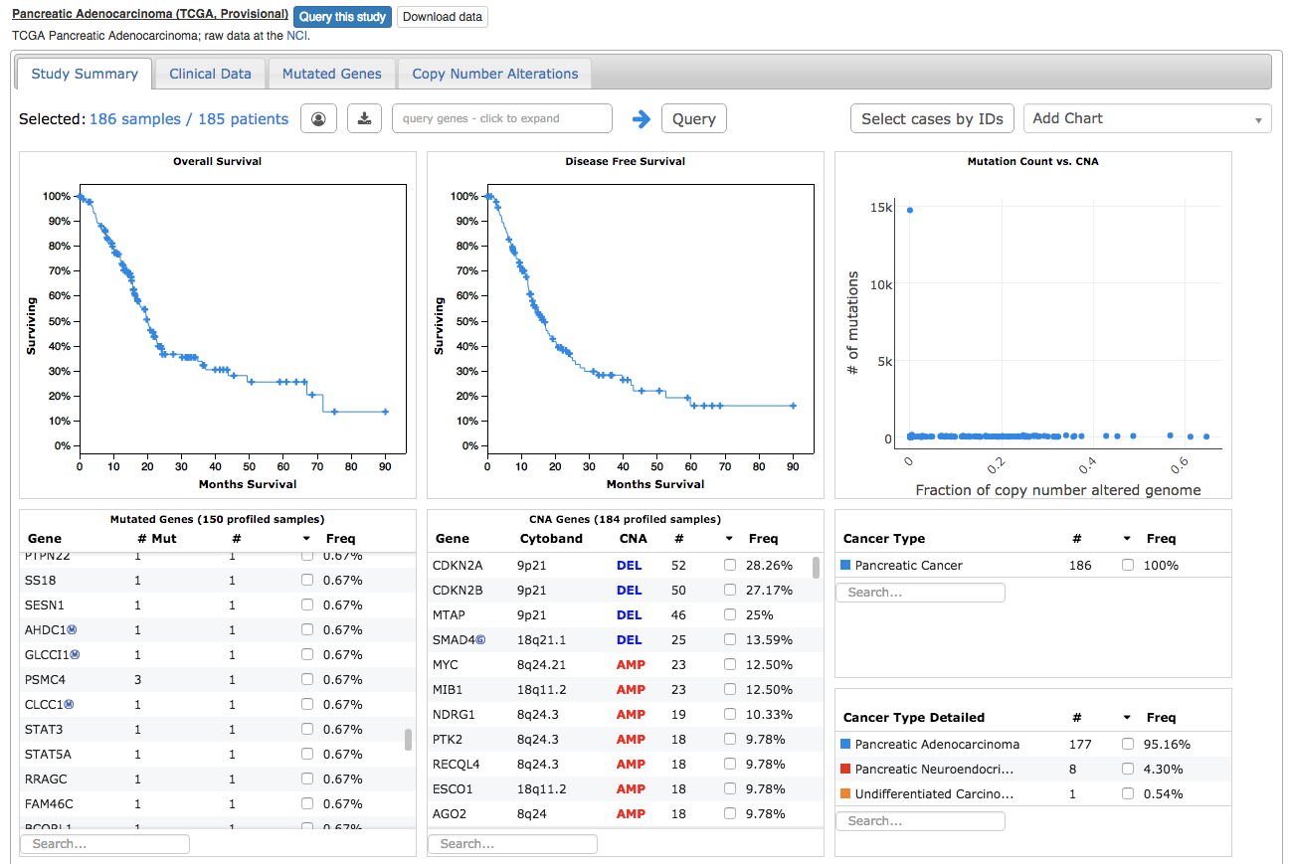The height and width of the screenshot is (864, 1291).
Task: Open the Add Chart dropdown
Action: pos(1148,117)
